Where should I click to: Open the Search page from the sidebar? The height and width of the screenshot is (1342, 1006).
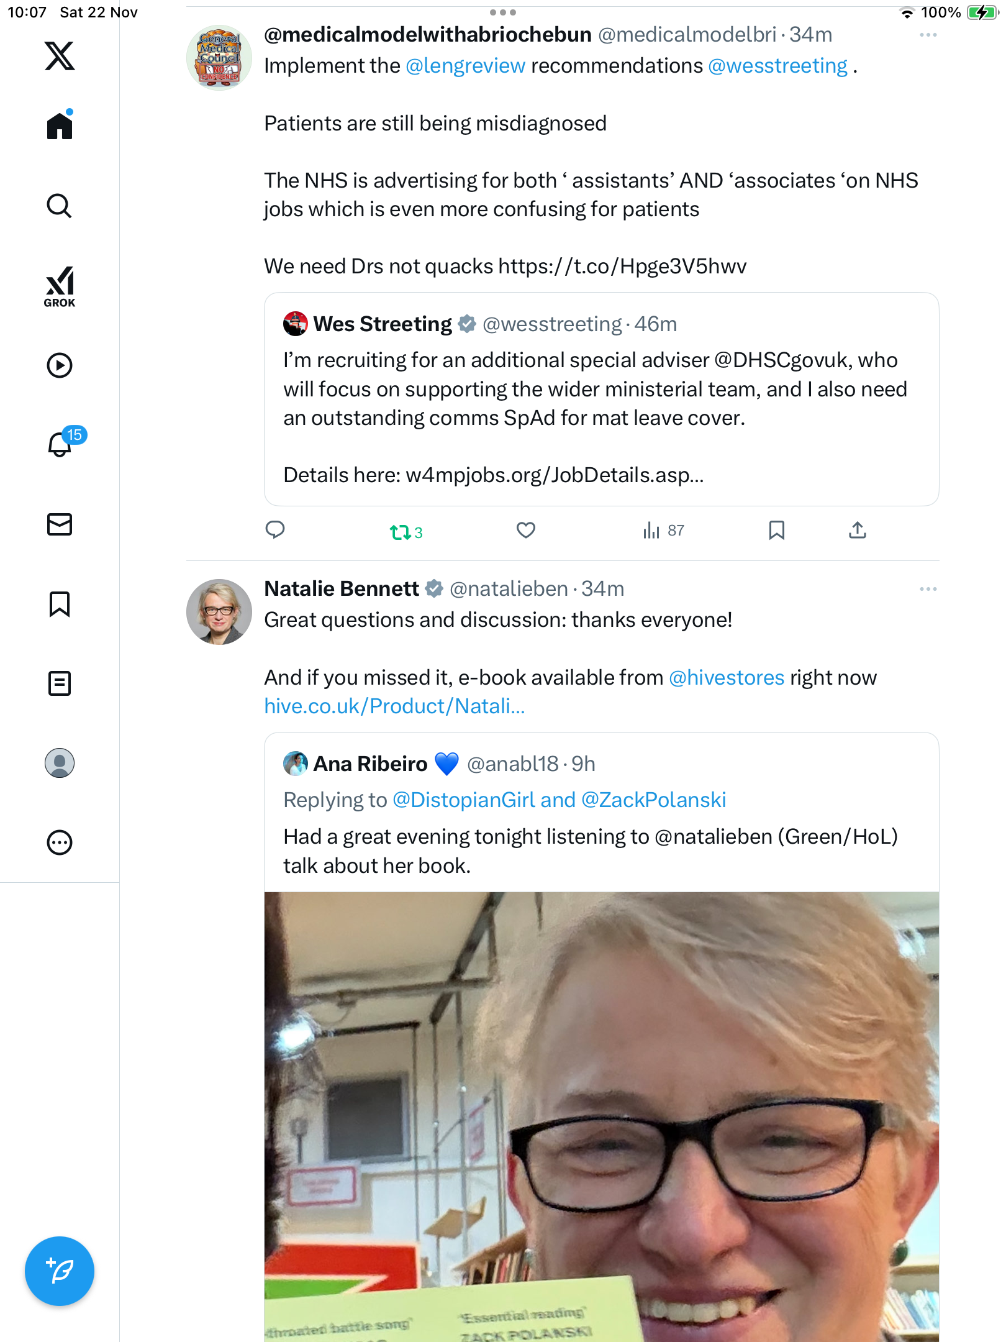pos(60,206)
